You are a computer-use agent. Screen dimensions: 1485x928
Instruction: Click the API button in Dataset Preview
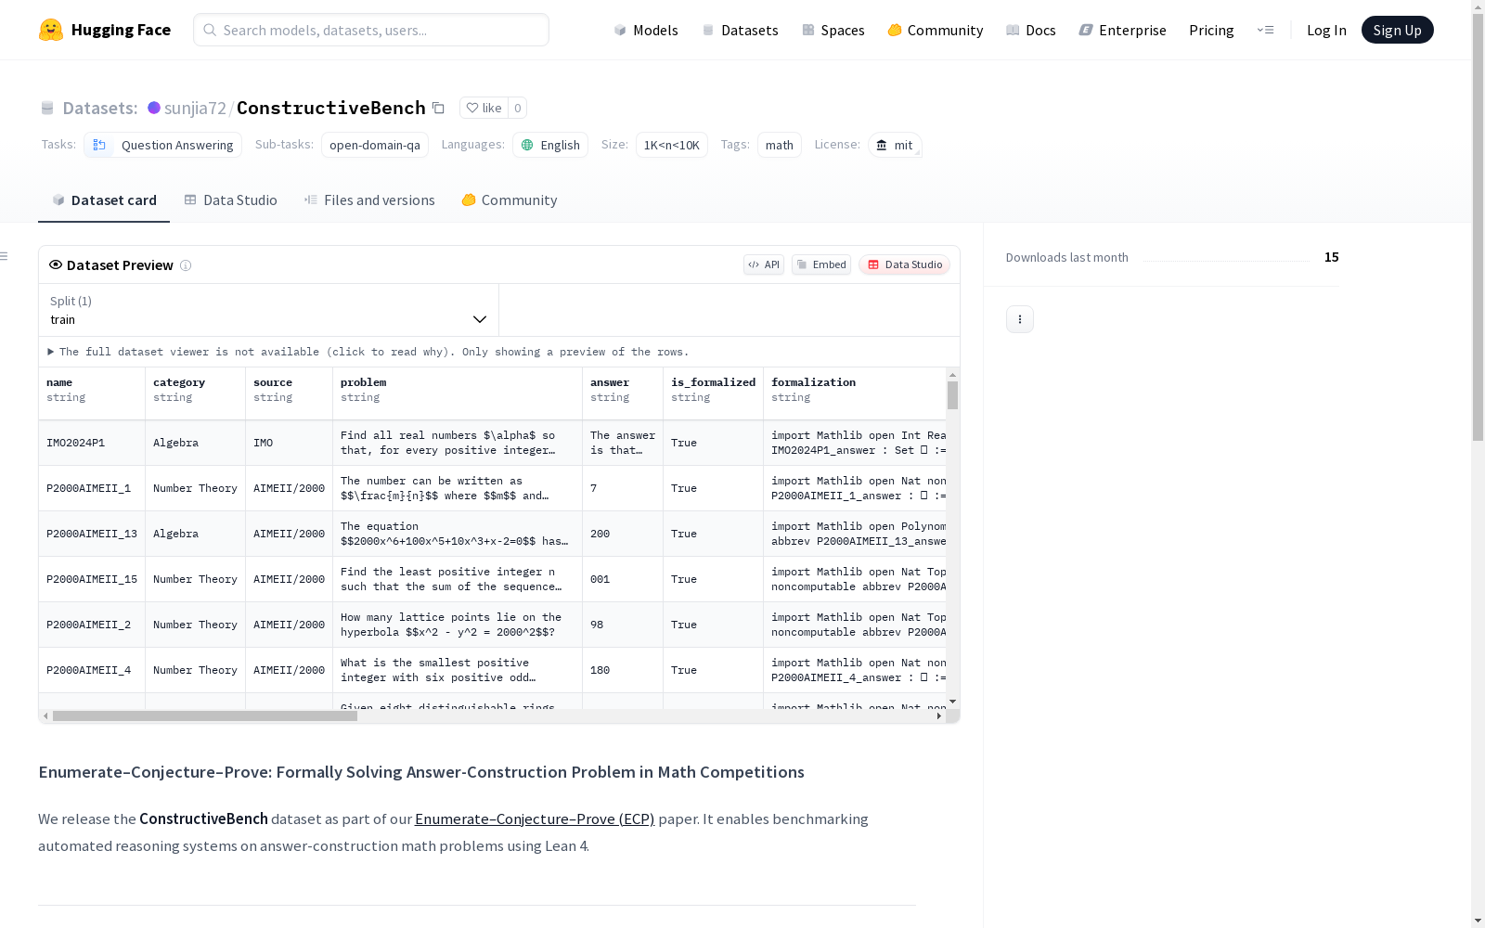764,264
